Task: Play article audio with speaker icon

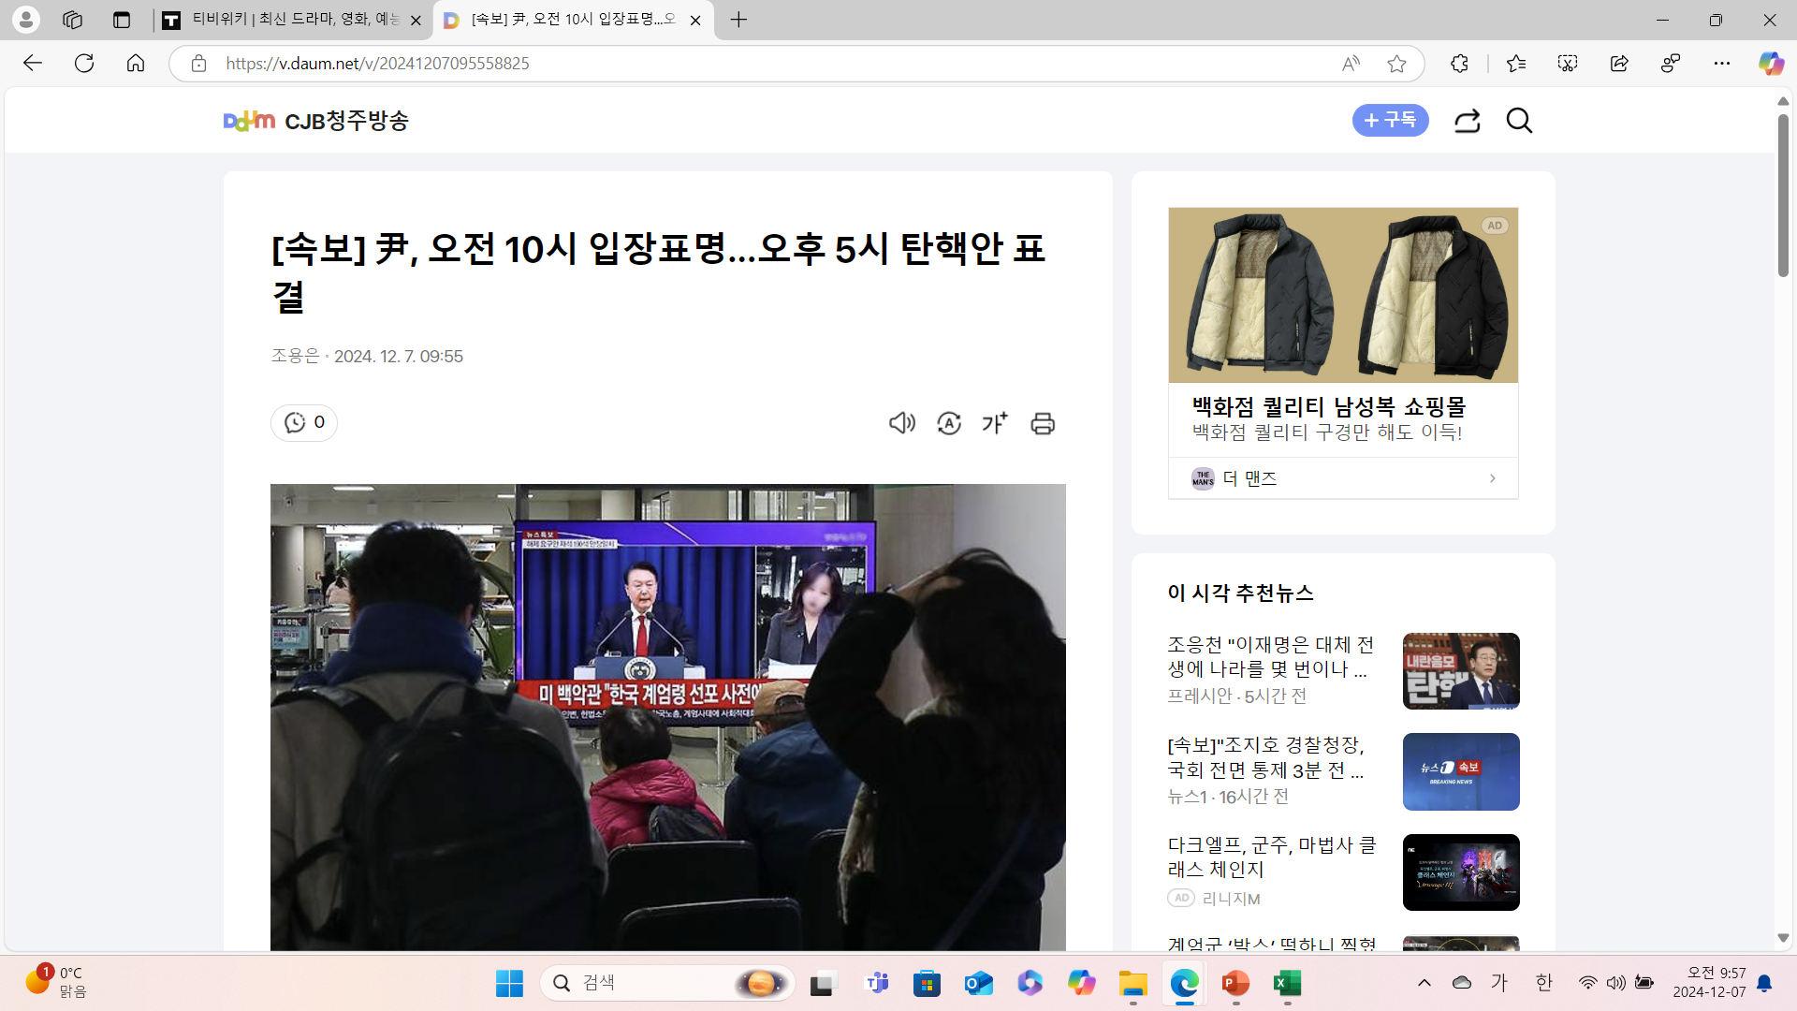Action: click(x=901, y=423)
